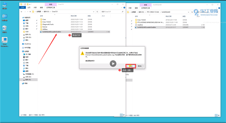Screen dimensions: 226x123
Task: Click the Forward arrow in Creo7.0 window
Action: (25, 12)
